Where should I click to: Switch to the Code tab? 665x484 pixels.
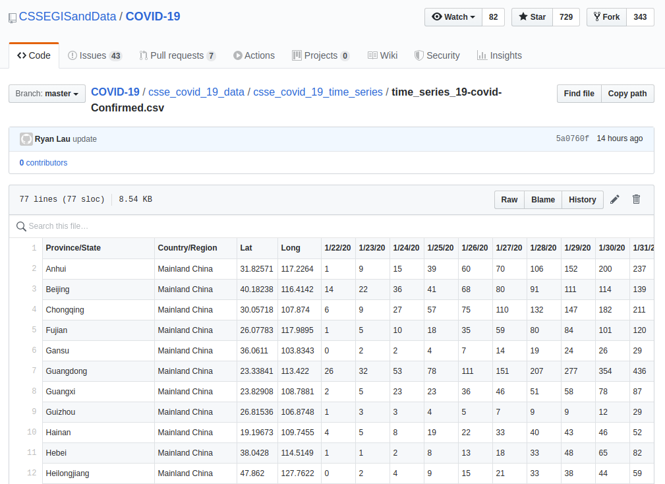pyautogui.click(x=34, y=55)
